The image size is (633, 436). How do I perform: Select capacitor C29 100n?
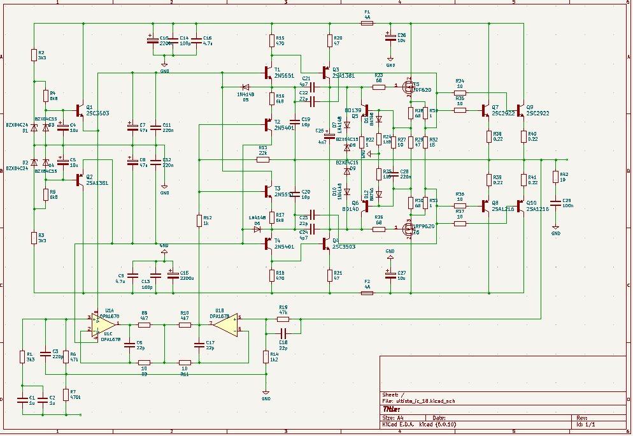tap(555, 203)
